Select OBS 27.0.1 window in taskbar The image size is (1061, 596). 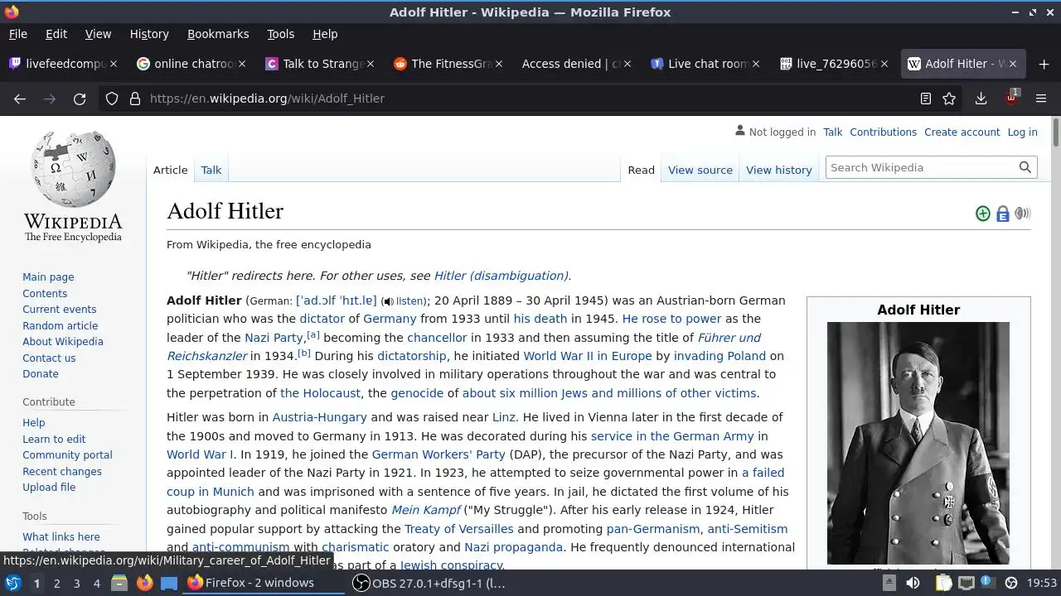tap(429, 583)
